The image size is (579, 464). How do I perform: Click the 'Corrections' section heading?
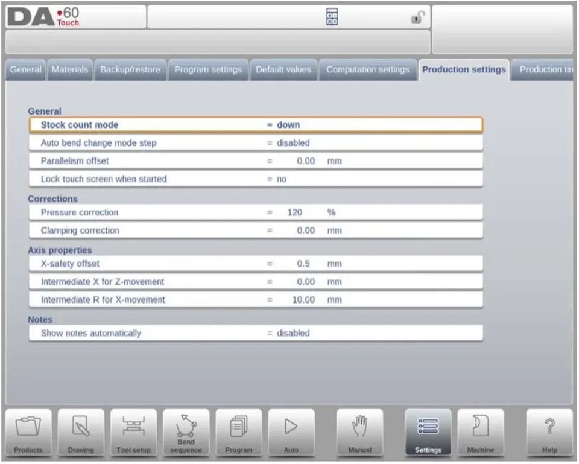pyautogui.click(x=53, y=199)
